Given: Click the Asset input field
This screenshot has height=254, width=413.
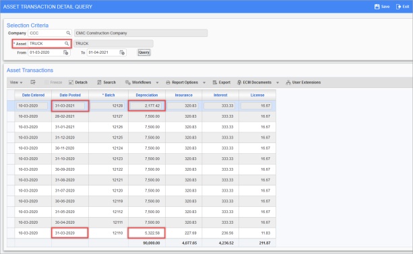Looking at the screenshot, I should (x=46, y=43).
